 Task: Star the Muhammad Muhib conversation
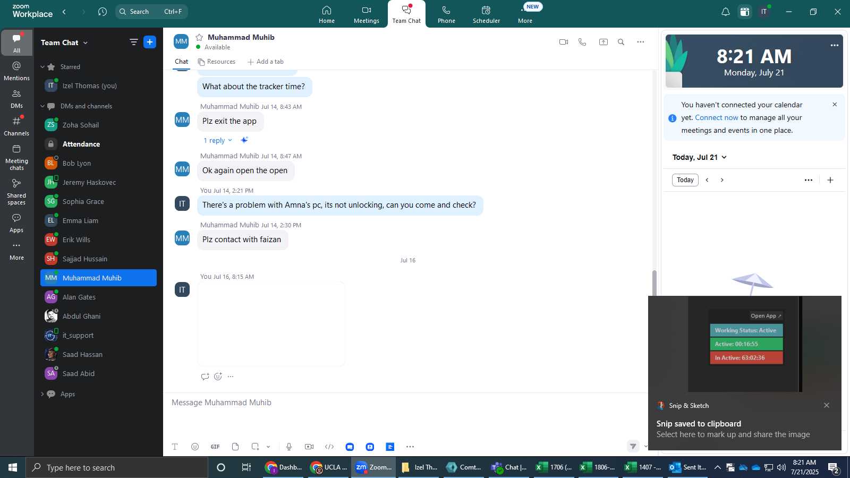pos(199,37)
